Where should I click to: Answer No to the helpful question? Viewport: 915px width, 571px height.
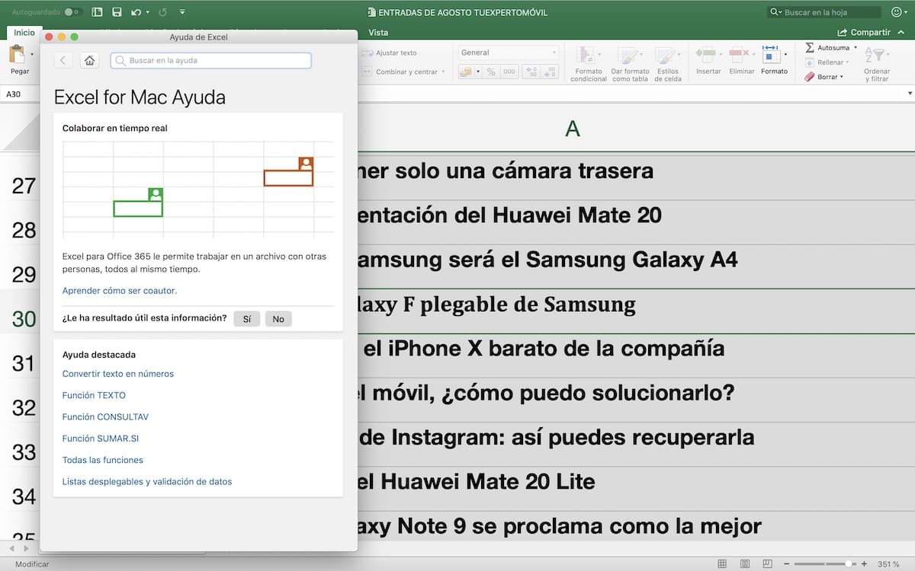(x=278, y=319)
